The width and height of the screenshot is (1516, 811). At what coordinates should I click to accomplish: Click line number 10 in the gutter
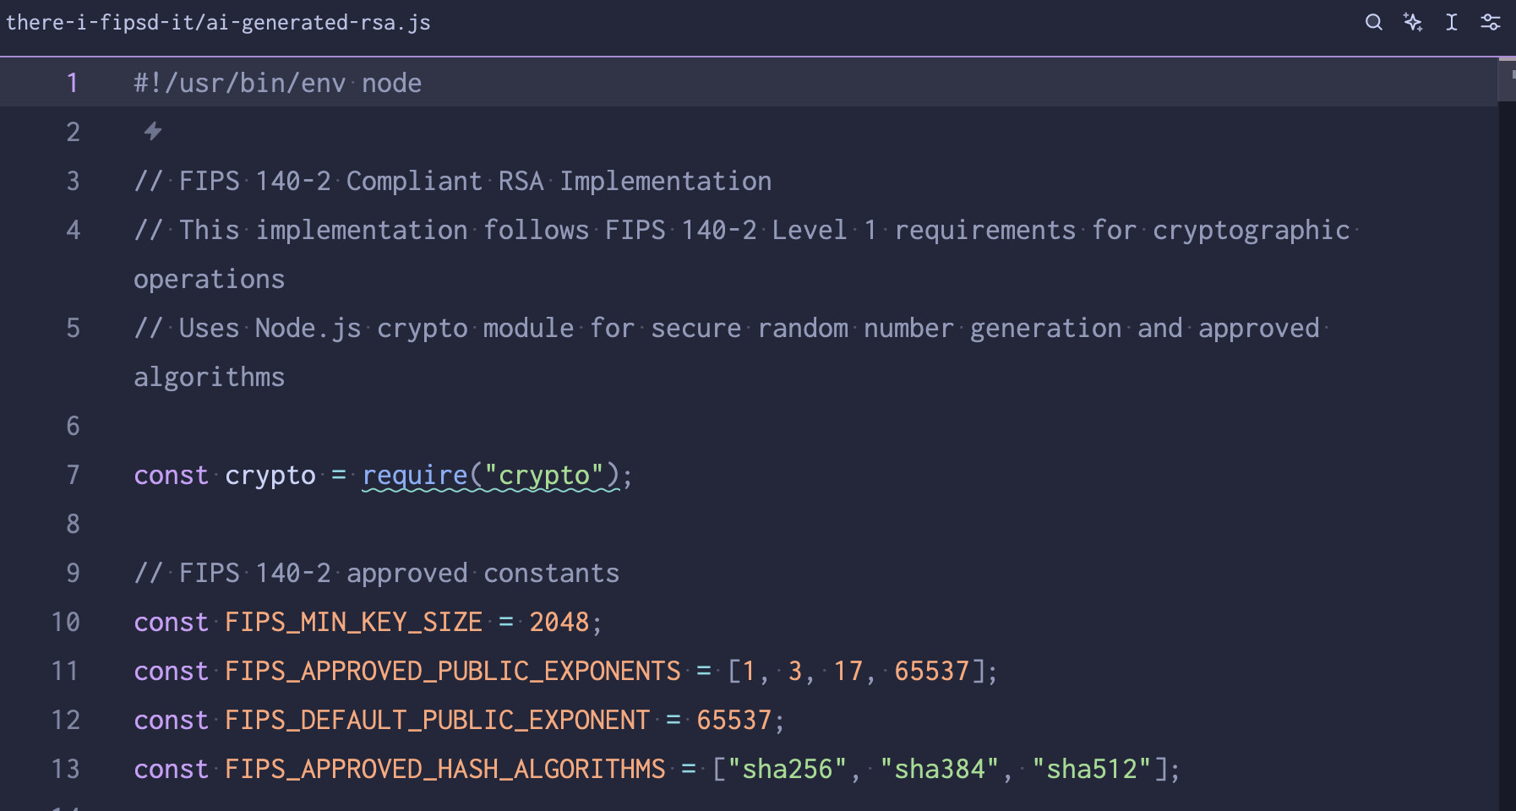(66, 623)
